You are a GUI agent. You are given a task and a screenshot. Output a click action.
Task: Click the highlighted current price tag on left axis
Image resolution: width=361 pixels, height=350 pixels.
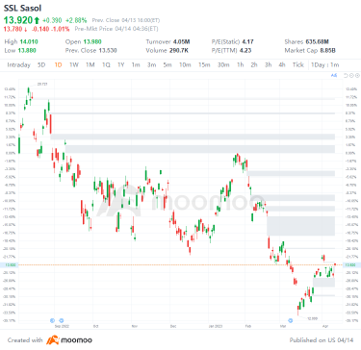(x=10, y=264)
